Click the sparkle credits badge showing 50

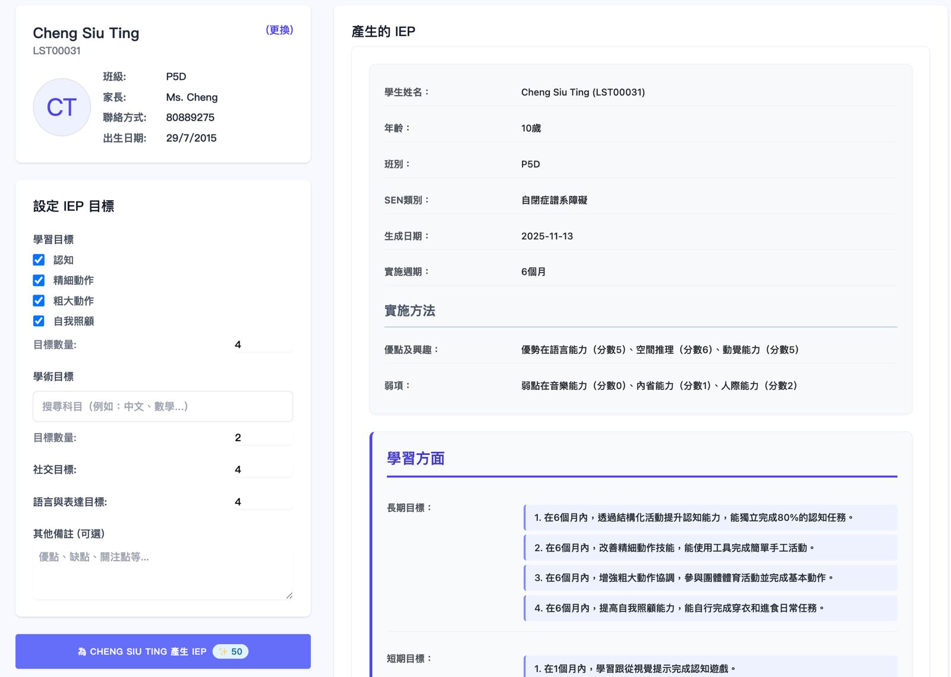click(231, 651)
